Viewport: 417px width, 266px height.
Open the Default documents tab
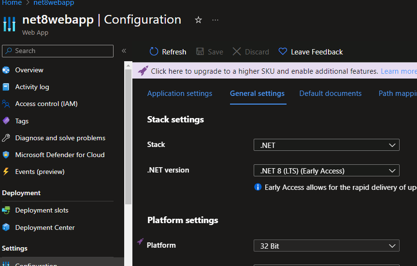pos(331,93)
